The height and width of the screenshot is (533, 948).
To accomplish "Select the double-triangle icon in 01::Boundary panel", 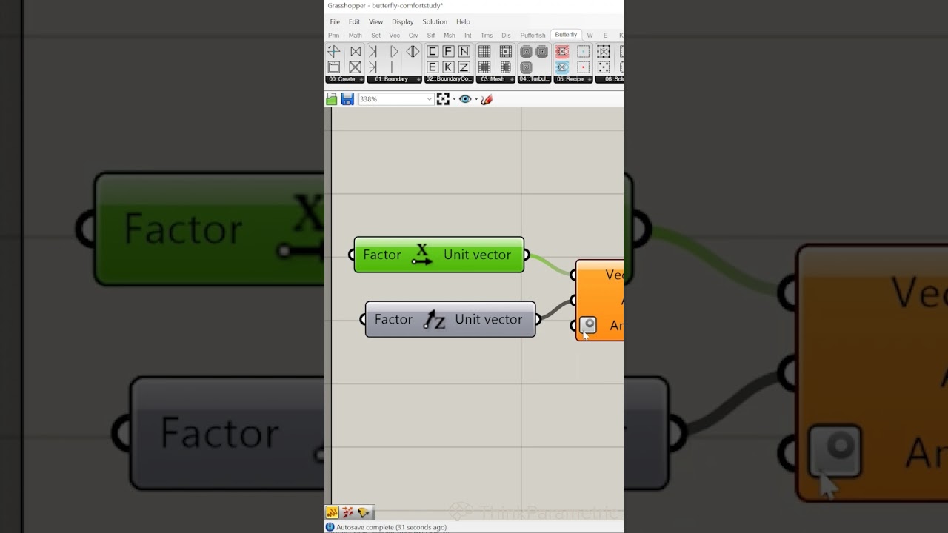I will (413, 51).
